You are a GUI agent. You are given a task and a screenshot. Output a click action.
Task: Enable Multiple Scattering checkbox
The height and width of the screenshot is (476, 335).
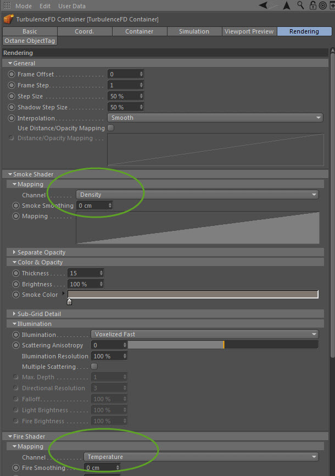pyautogui.click(x=94, y=367)
